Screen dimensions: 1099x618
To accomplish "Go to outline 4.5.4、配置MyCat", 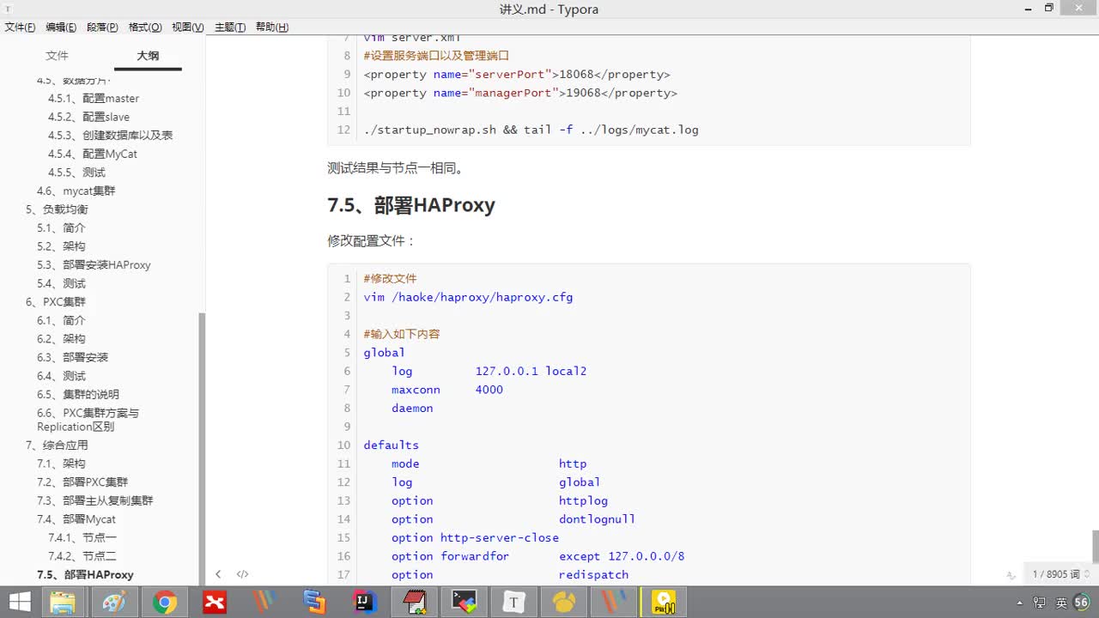I will click(x=93, y=154).
